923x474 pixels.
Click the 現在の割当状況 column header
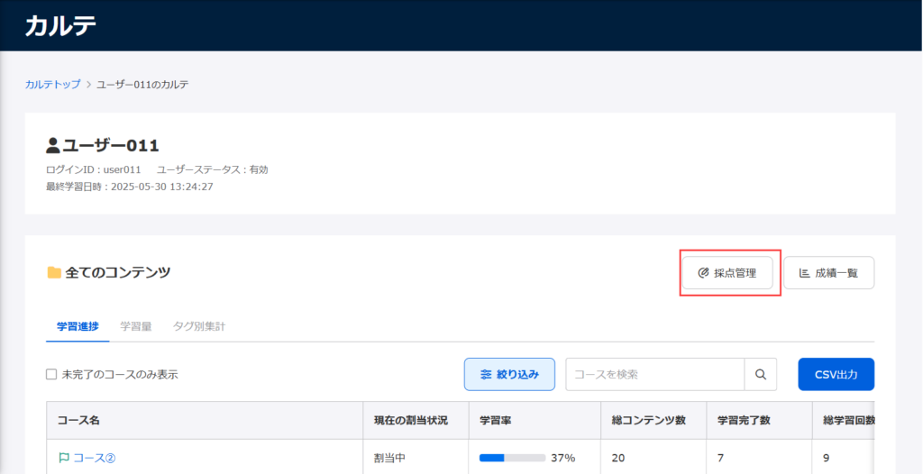[416, 421]
